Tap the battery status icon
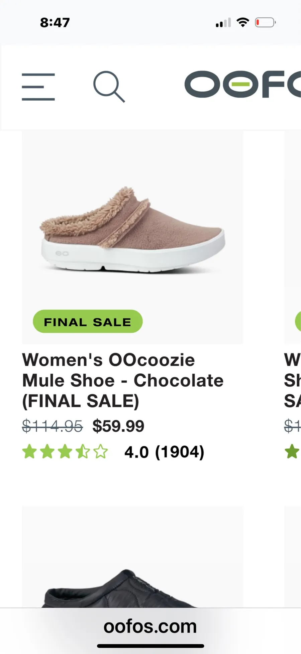 (265, 22)
